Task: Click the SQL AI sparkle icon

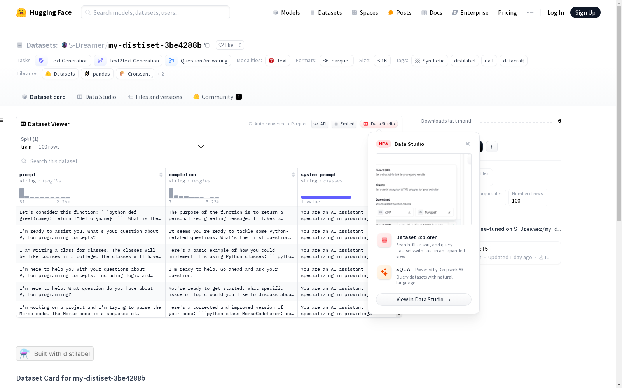Action: (384, 272)
